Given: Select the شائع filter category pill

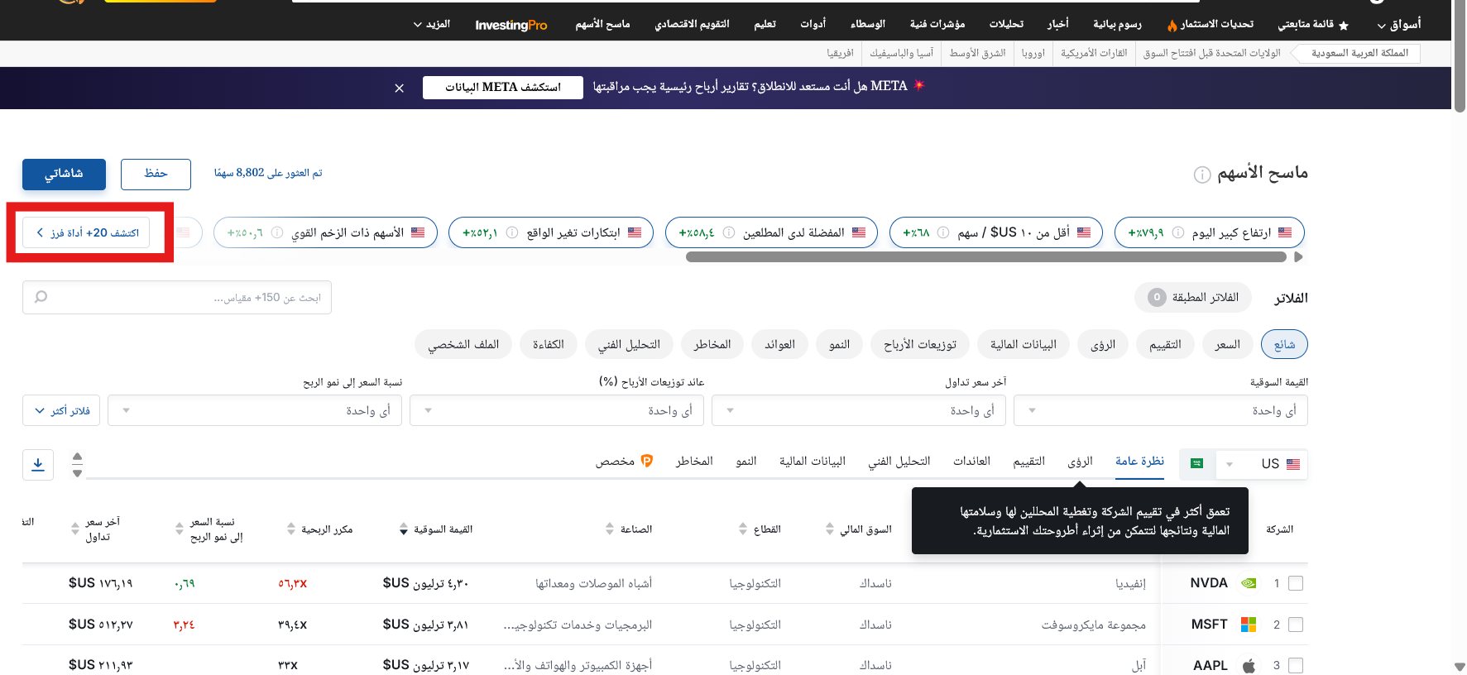Looking at the screenshot, I should [x=1284, y=344].
